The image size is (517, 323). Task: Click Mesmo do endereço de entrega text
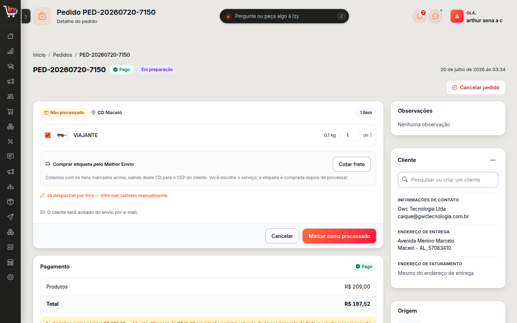[436, 273]
